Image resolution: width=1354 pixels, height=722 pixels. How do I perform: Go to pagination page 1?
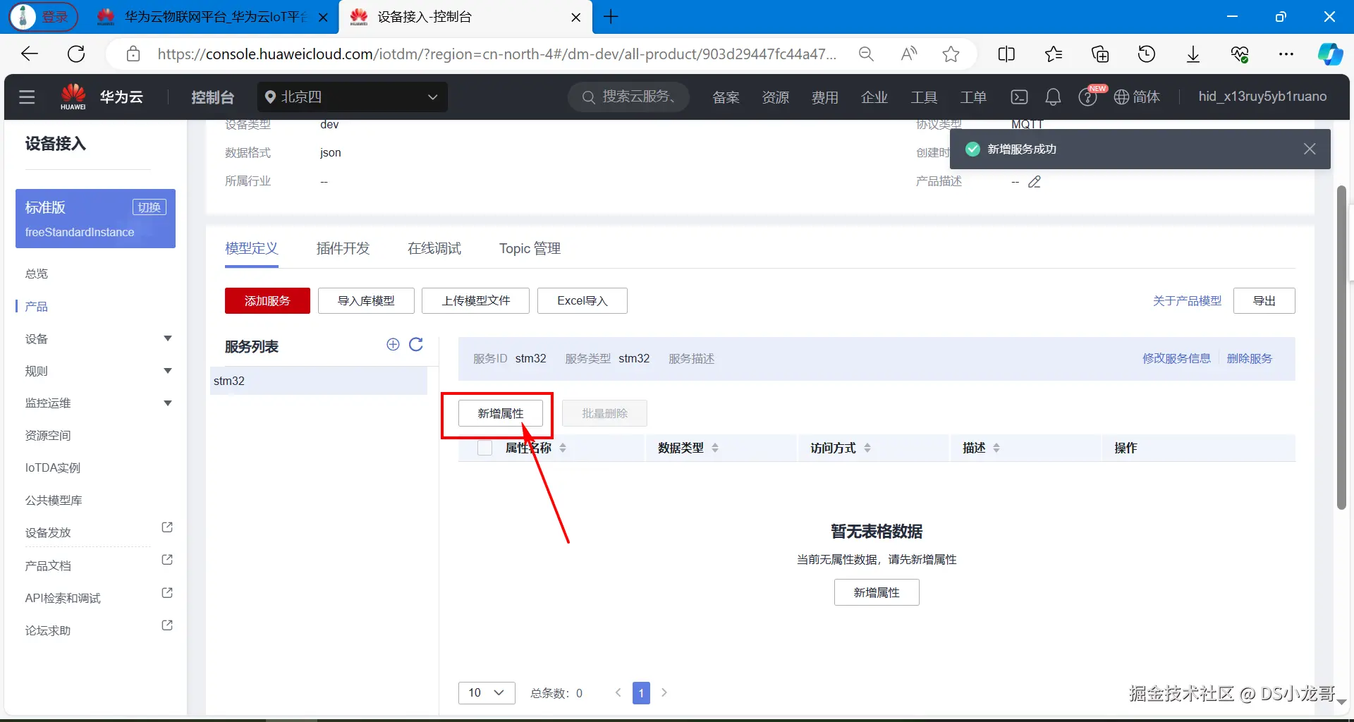coord(641,693)
